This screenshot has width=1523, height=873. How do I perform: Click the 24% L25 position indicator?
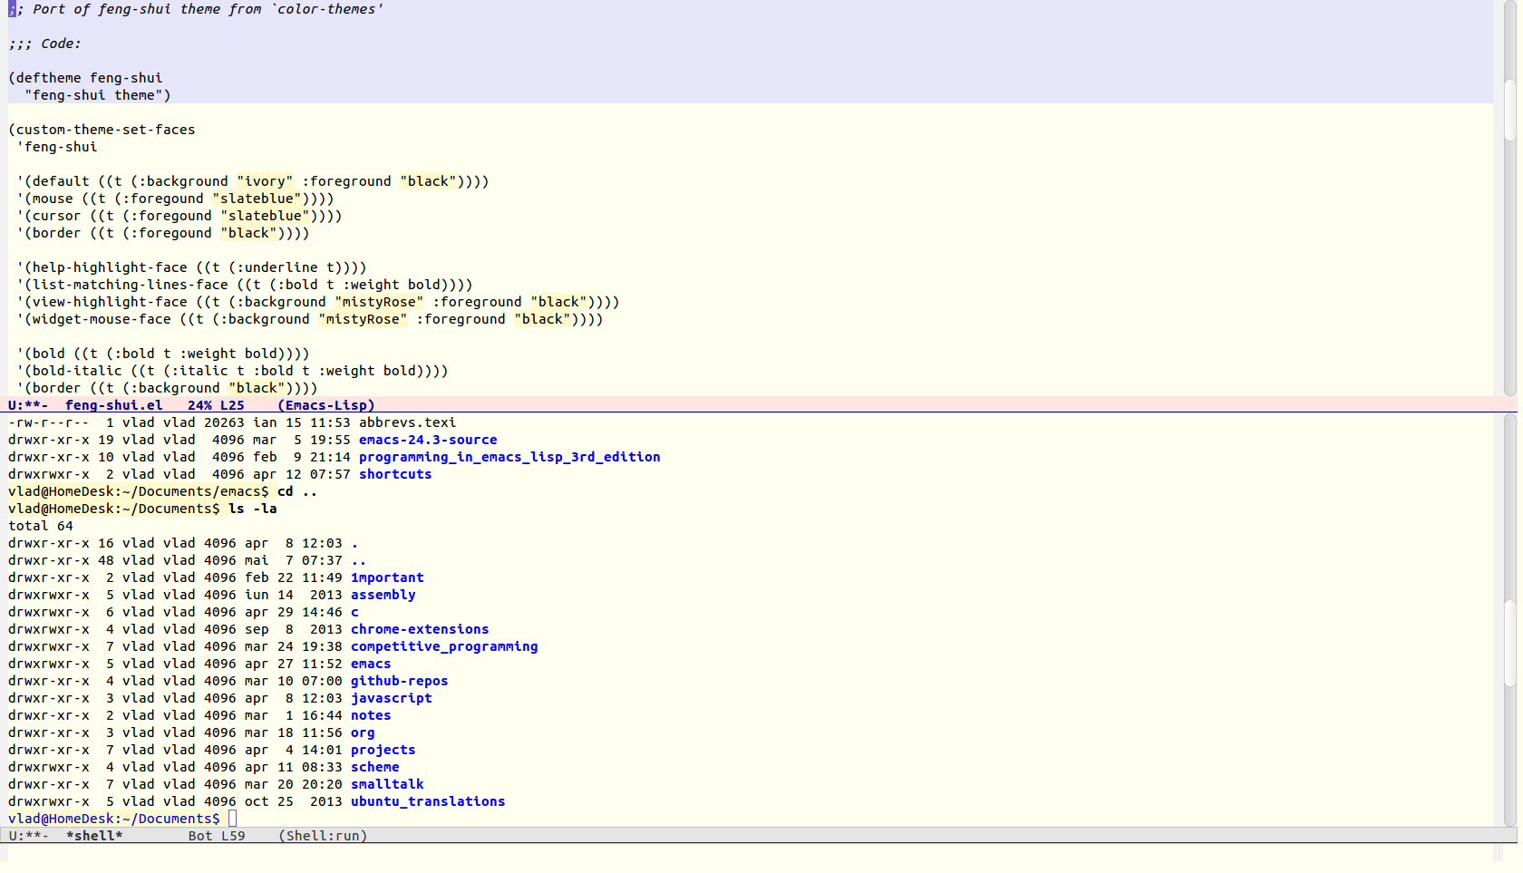point(216,405)
